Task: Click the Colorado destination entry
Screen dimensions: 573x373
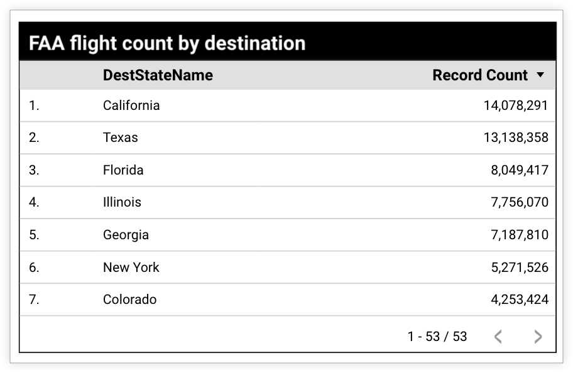Action: point(129,300)
